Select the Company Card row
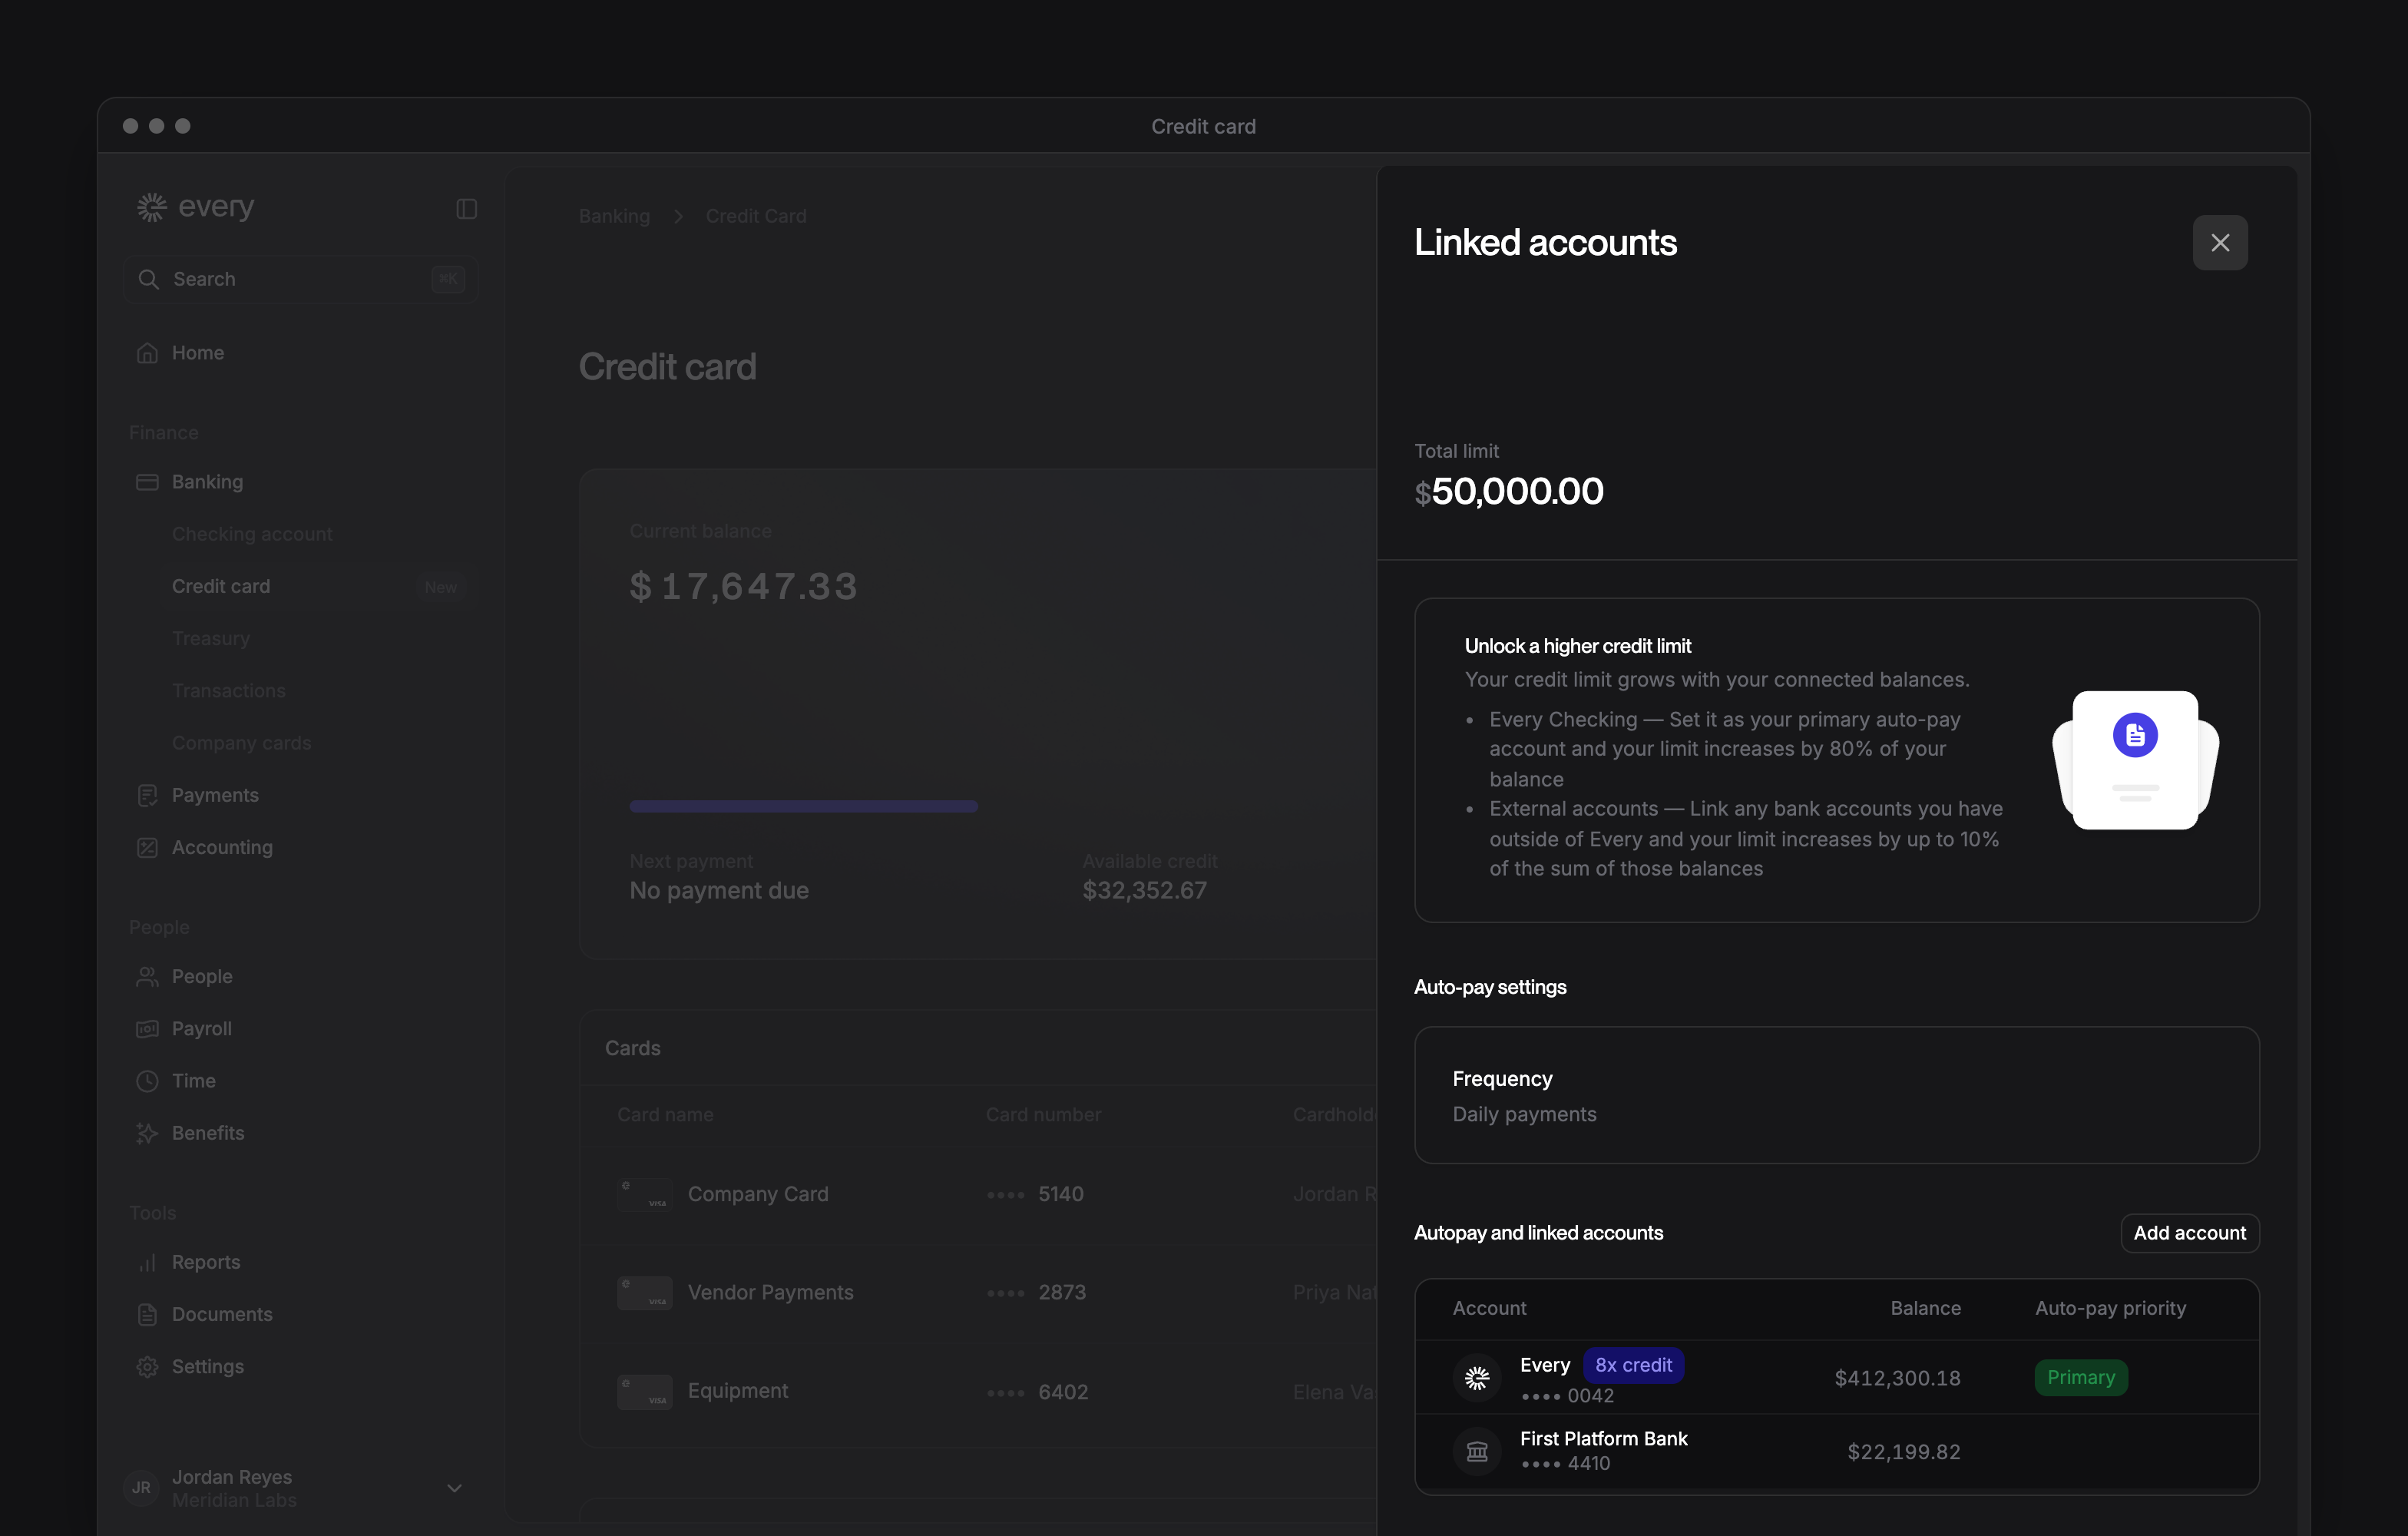The image size is (2408, 1536). click(980, 1194)
